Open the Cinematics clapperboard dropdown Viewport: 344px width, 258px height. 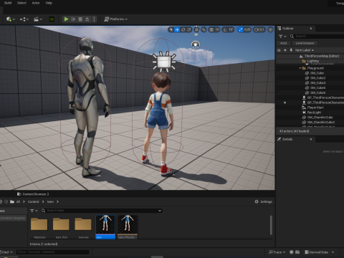click(38, 19)
